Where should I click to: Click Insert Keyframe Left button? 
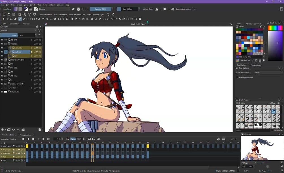(x=77, y=14)
